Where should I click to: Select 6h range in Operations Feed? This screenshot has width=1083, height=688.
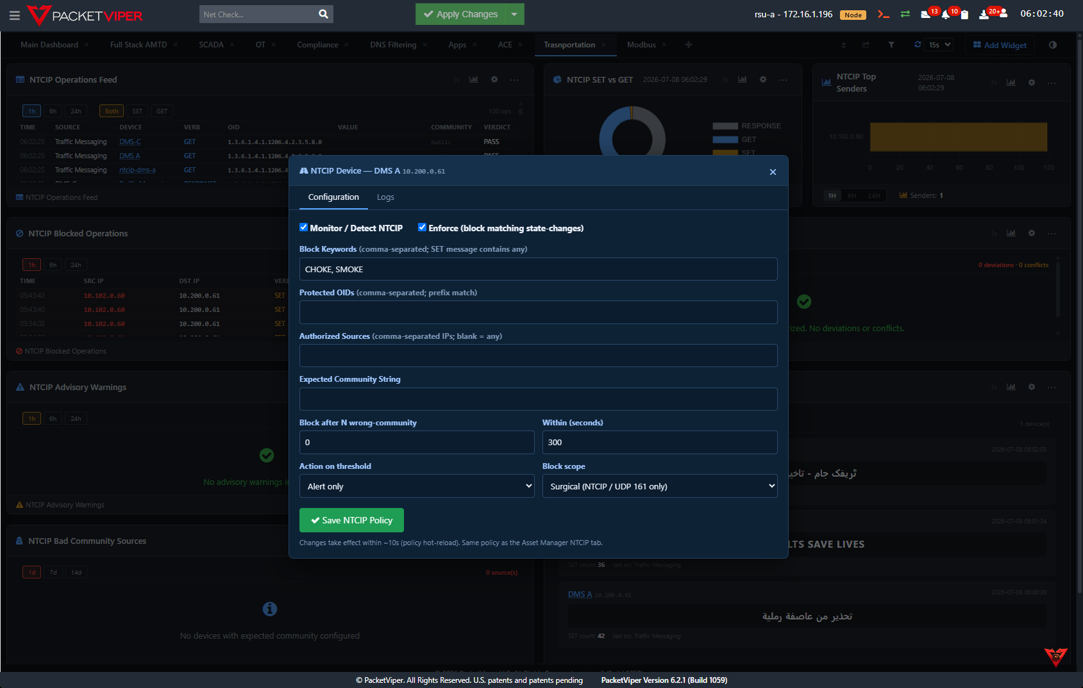pos(53,111)
